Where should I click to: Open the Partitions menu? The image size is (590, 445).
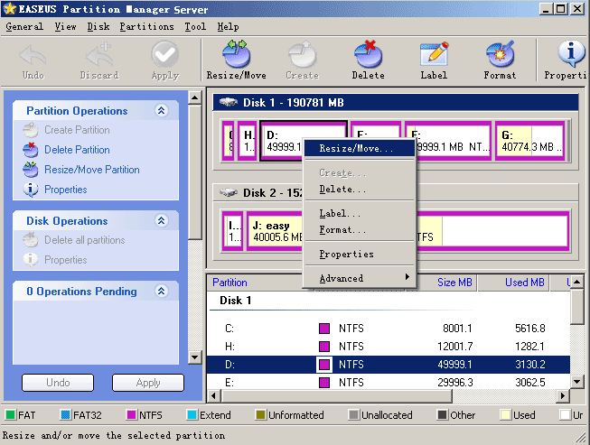(146, 27)
